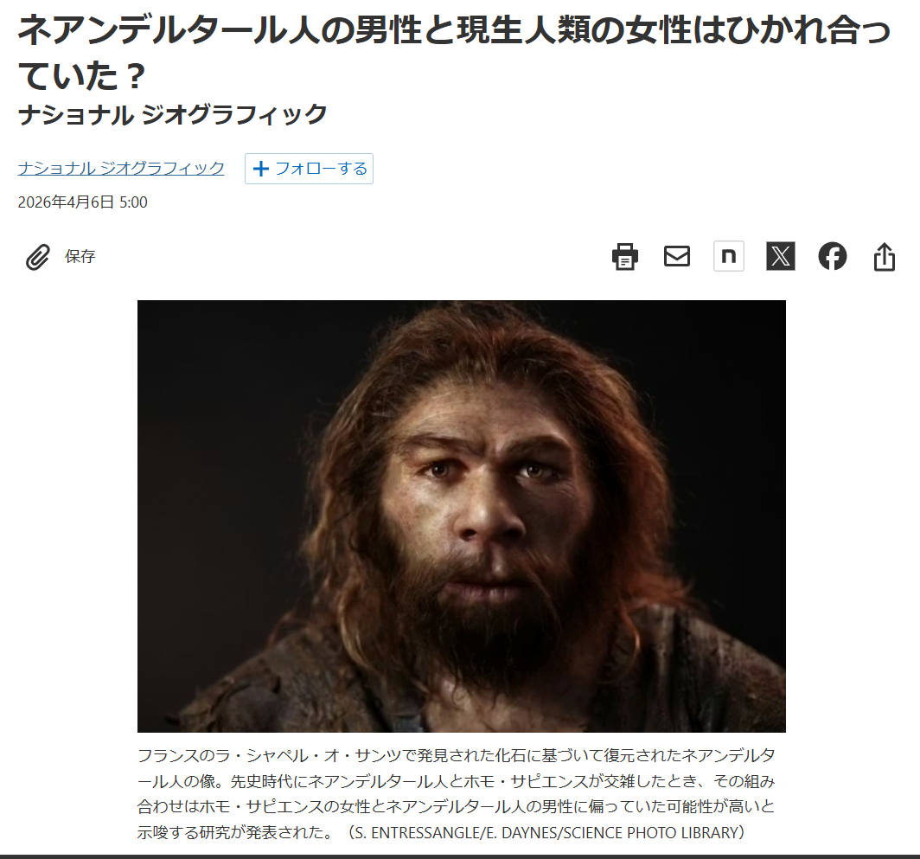Share the article on X

(x=780, y=256)
